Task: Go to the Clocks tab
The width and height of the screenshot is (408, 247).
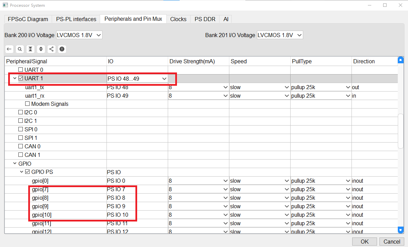Action: [178, 19]
